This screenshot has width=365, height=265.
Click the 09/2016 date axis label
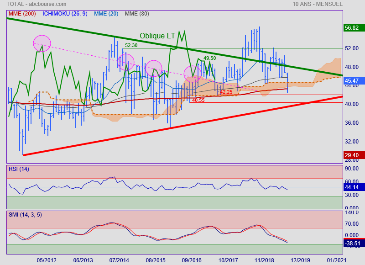coord(192,260)
